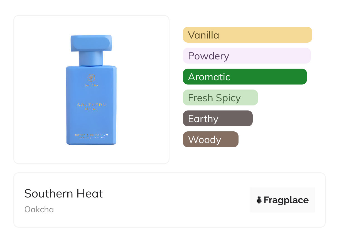Click the gold Southern Heat label on the bottle

click(x=91, y=107)
